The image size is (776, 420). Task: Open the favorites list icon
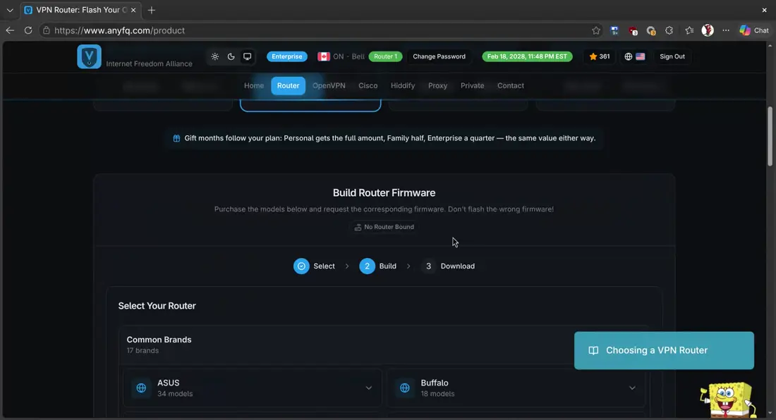tap(689, 30)
